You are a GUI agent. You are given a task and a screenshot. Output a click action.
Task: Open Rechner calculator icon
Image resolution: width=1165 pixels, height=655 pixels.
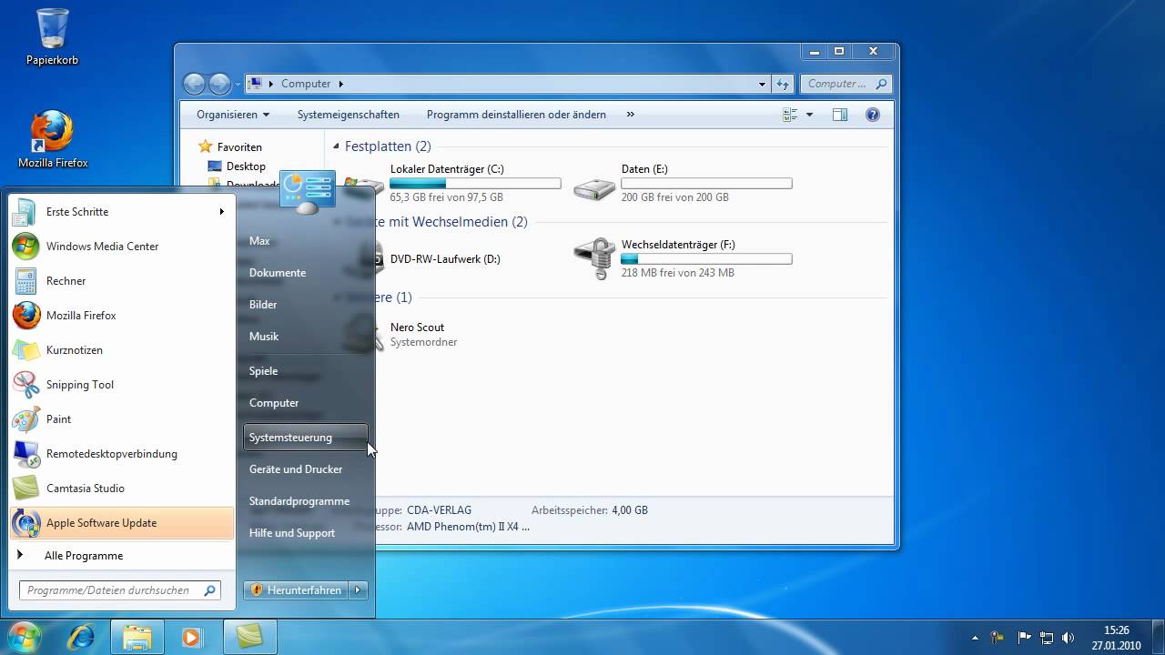25,281
